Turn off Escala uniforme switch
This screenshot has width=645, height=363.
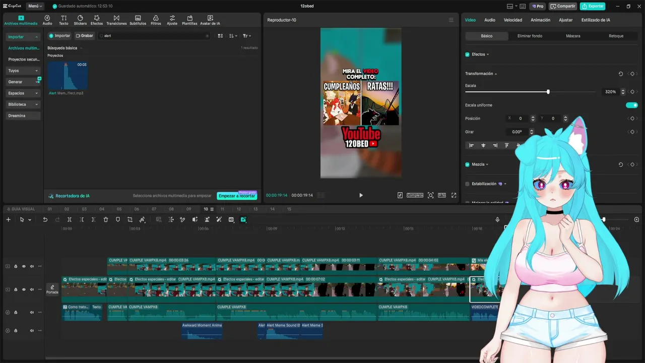(632, 105)
